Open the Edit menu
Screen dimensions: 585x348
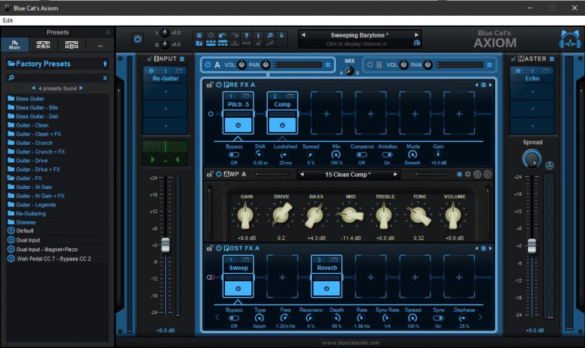[x=7, y=20]
